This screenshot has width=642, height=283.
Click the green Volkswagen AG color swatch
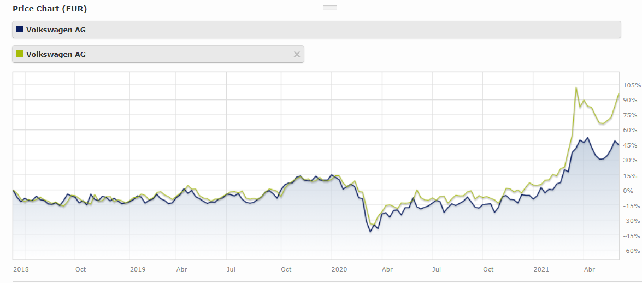[x=19, y=54]
